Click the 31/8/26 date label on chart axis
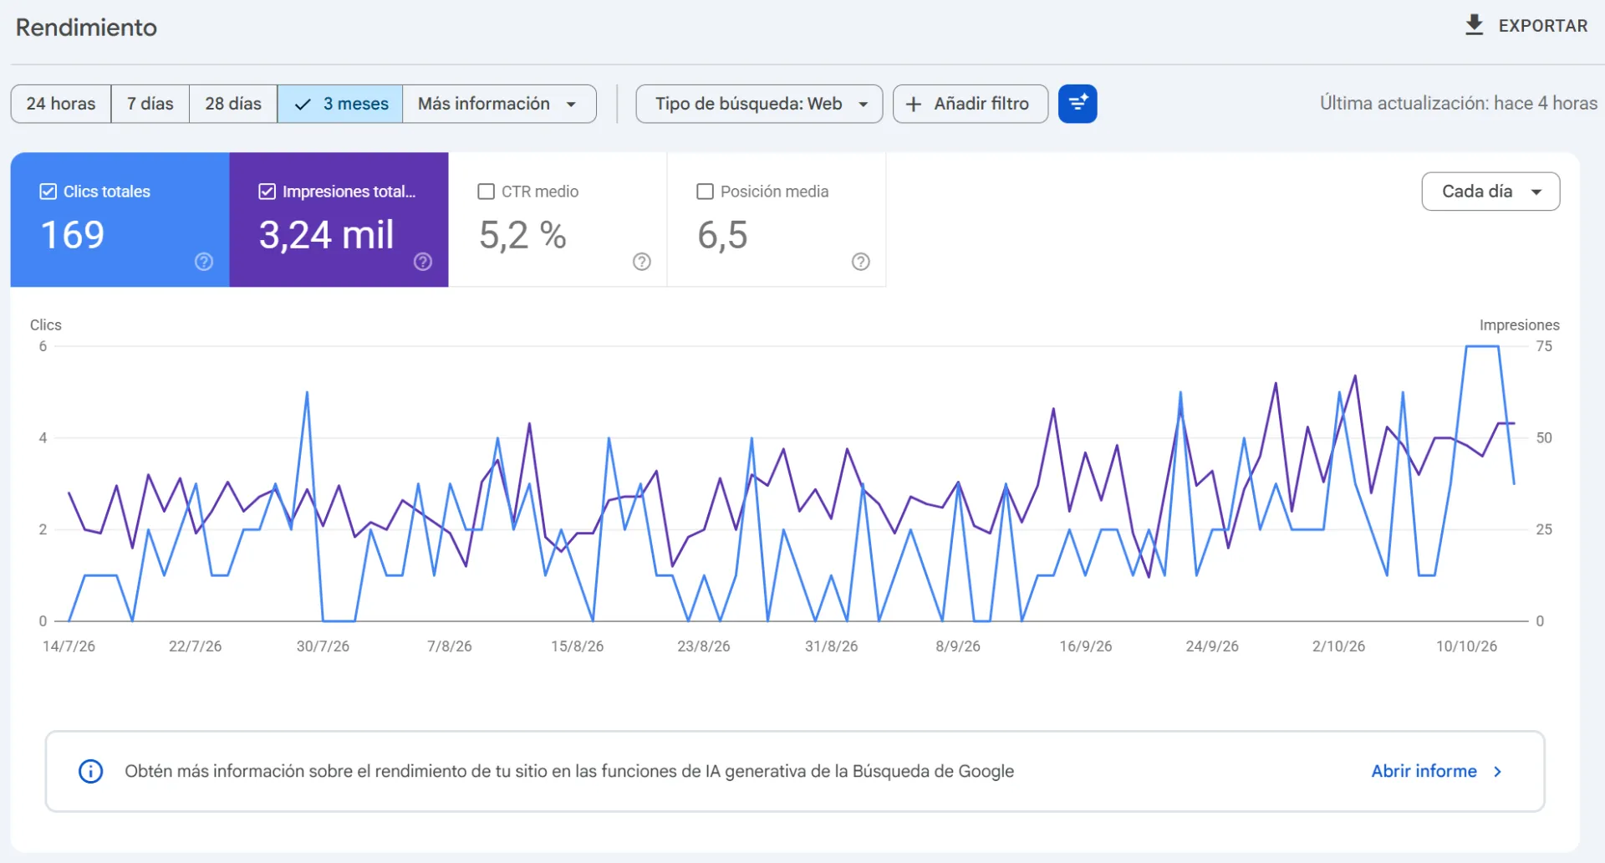 (x=832, y=646)
